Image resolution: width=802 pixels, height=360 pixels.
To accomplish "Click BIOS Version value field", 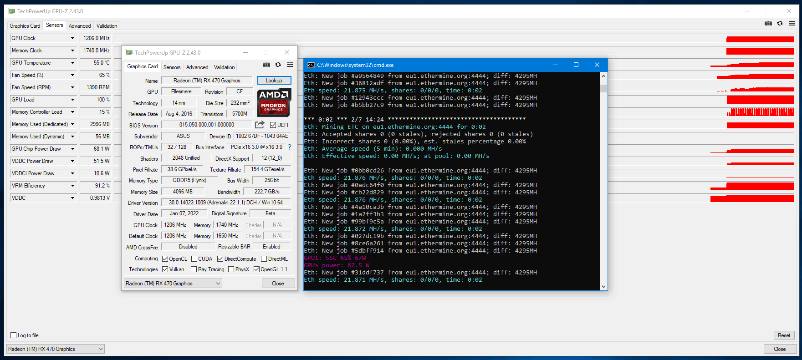I will pyautogui.click(x=207, y=125).
